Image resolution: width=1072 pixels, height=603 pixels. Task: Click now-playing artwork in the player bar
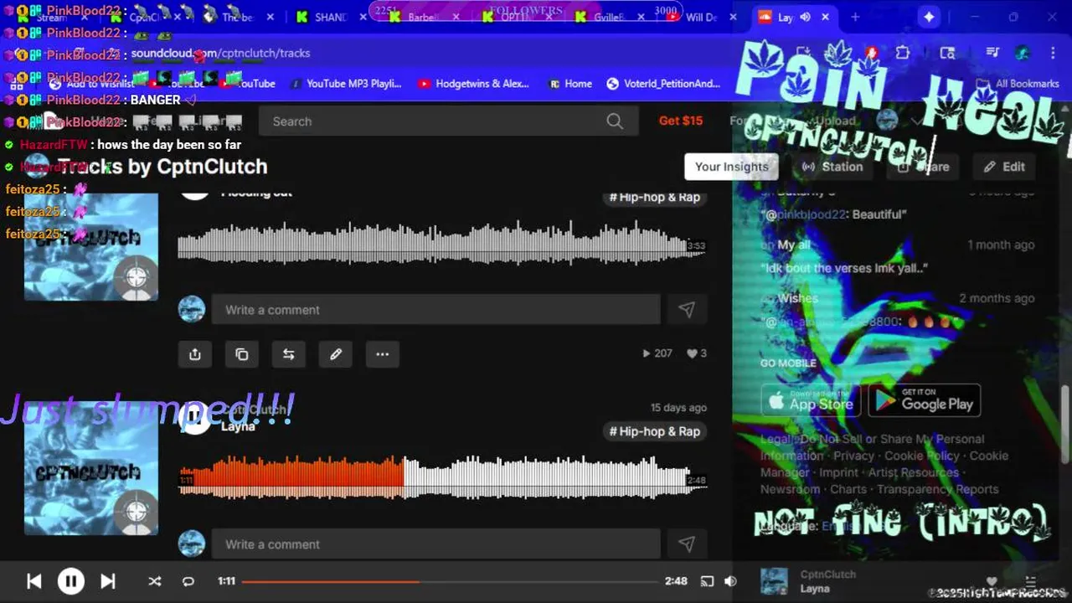(x=774, y=581)
